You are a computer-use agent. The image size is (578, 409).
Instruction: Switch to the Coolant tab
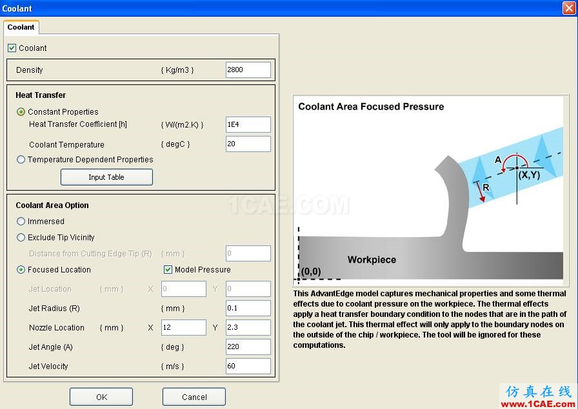point(21,27)
